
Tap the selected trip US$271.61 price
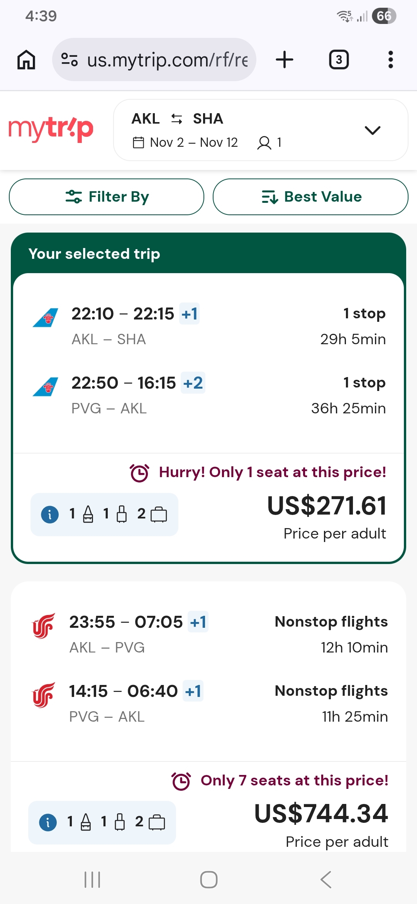click(327, 506)
